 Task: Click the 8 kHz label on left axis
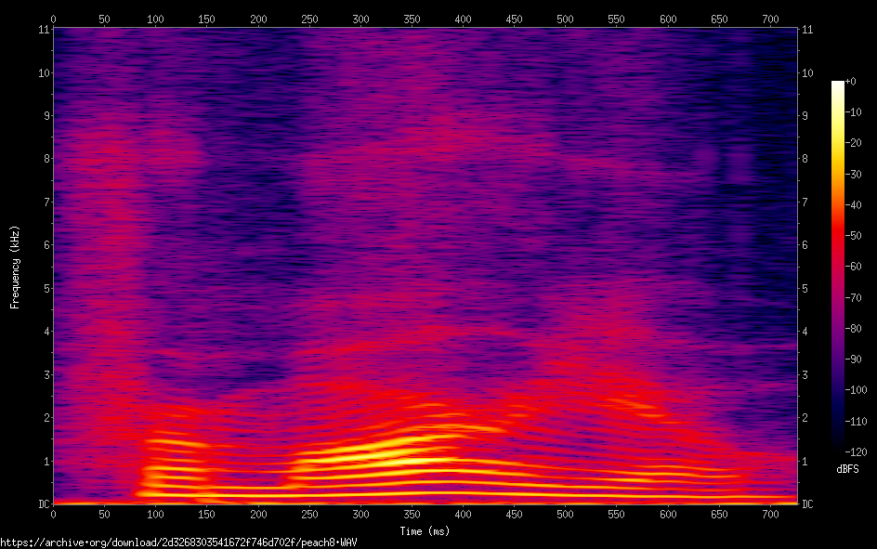44,159
